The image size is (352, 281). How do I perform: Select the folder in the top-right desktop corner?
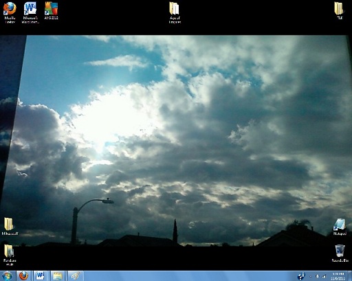340,10
